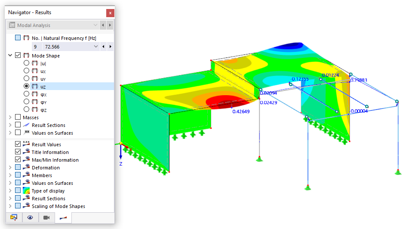Click the upper Result Sections icon
Screen dimensions: 403x229
coord(26,125)
